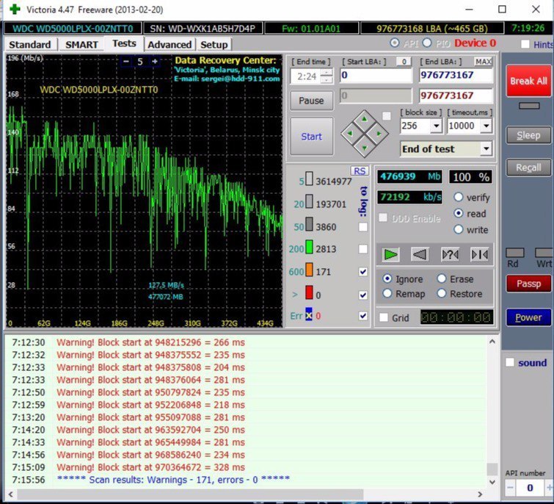
Task: Open the block size dropdown
Action: (x=436, y=126)
